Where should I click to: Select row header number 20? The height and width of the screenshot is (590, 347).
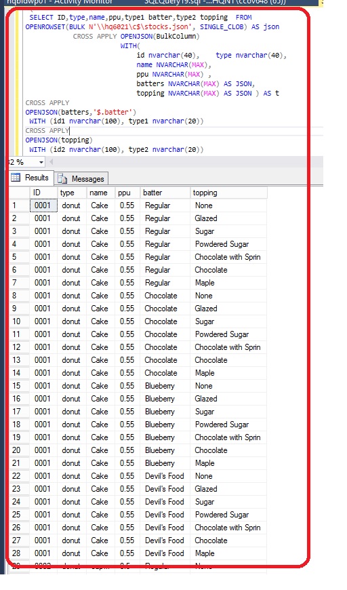pos(20,450)
